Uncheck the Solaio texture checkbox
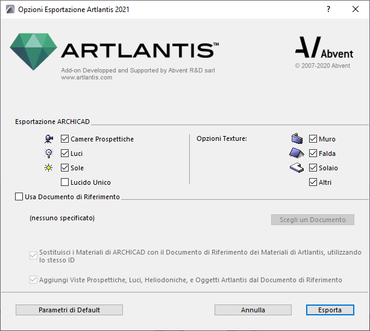The image size is (370, 331). point(313,168)
